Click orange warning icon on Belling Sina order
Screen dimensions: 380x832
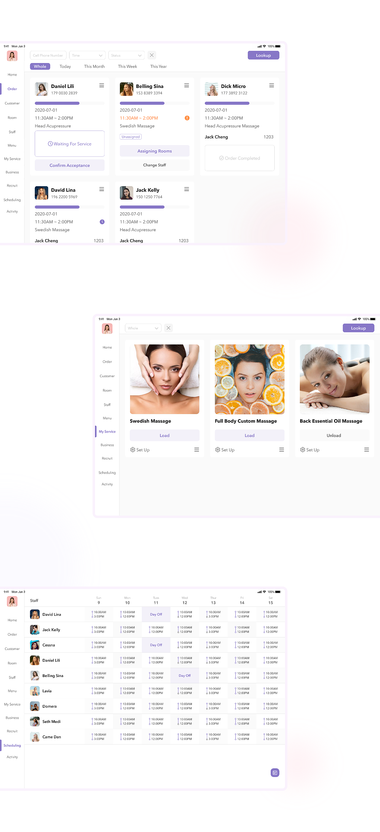pos(187,118)
